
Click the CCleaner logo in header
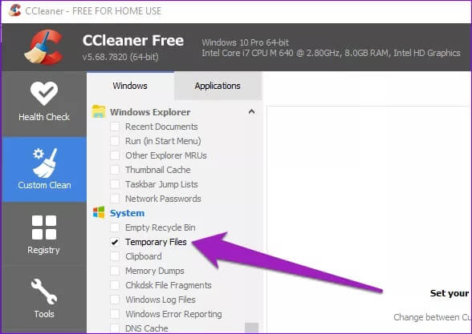(x=44, y=47)
